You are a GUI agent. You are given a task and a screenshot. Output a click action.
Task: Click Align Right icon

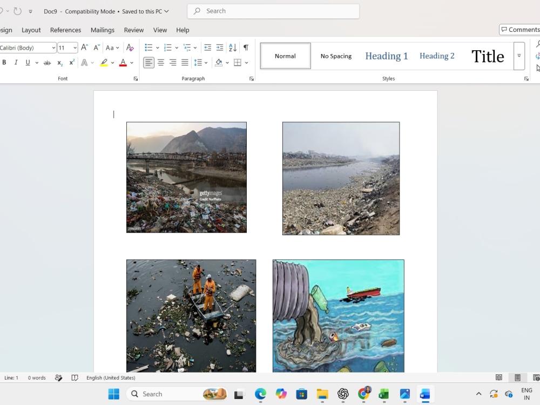(x=173, y=63)
